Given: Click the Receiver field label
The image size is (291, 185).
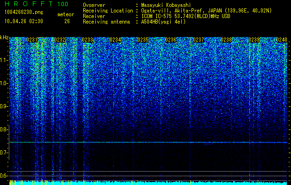Looking at the screenshot, I should coord(94,16).
